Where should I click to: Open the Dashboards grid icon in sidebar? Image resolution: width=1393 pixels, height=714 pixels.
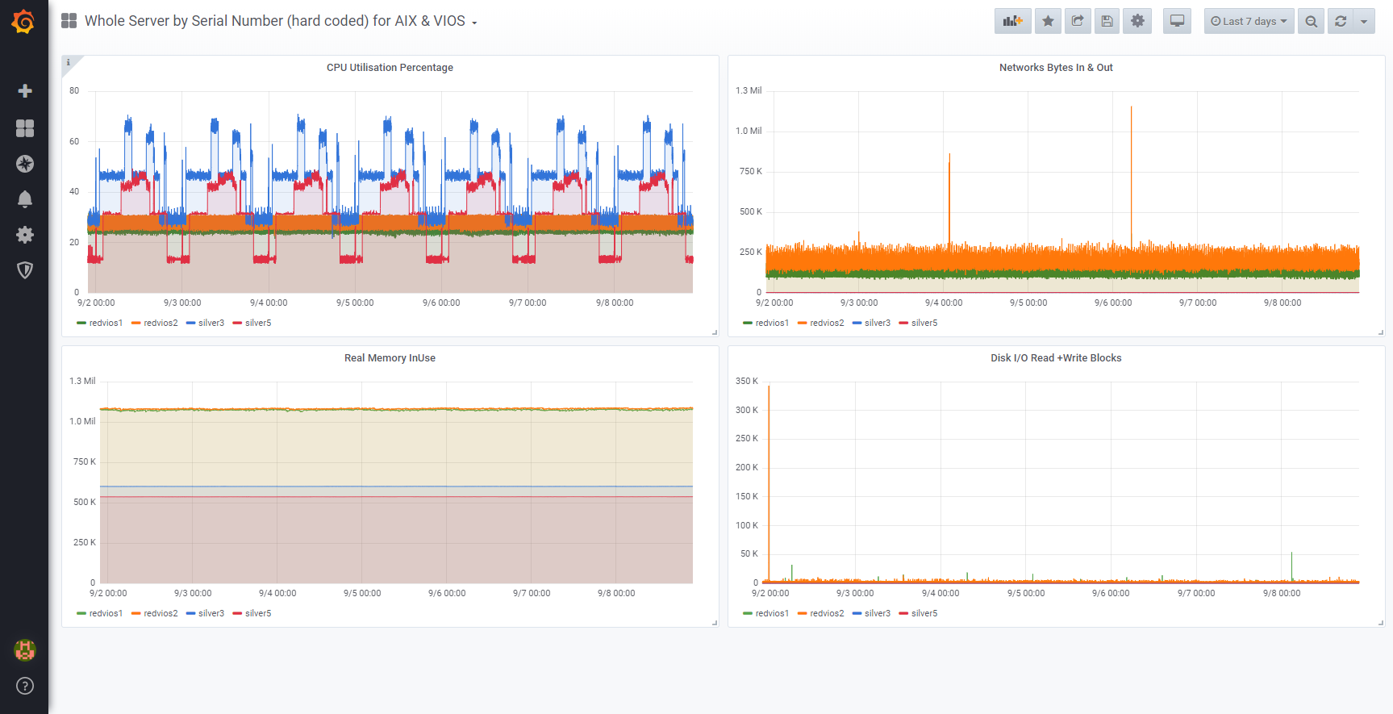point(25,128)
